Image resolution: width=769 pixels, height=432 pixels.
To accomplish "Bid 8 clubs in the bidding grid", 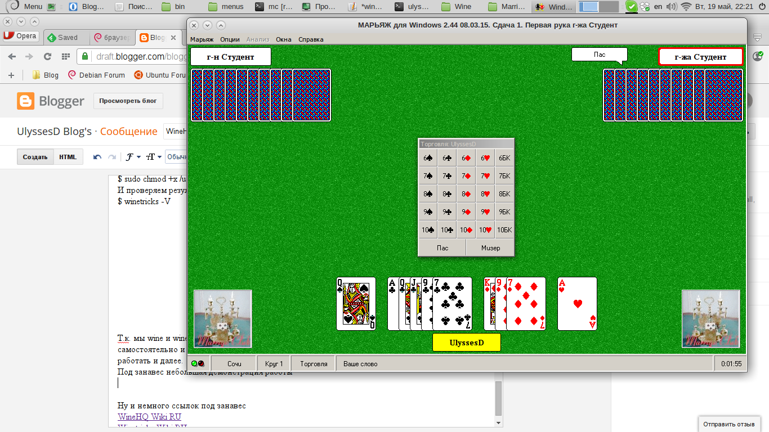I will point(447,194).
